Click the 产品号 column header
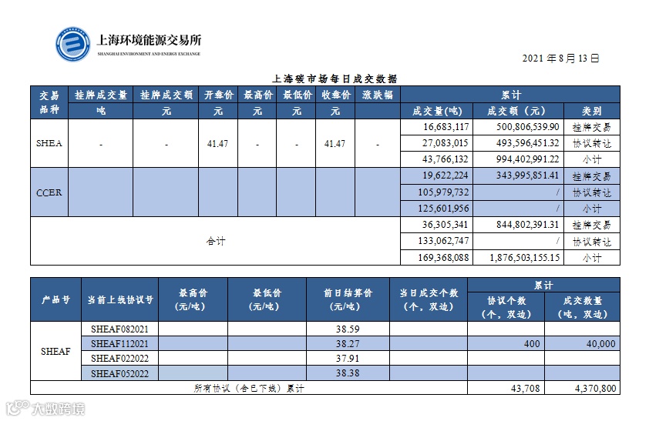Screen dimensions: 649x421 pyautogui.click(x=55, y=299)
